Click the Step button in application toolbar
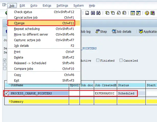 tap(101, 31)
